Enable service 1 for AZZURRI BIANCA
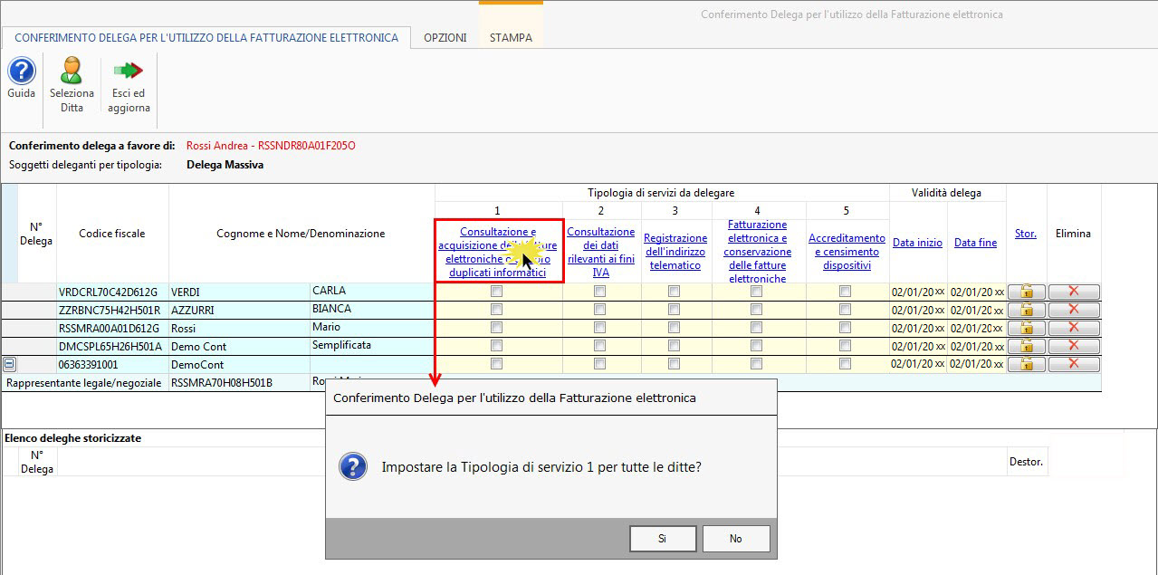 [496, 310]
